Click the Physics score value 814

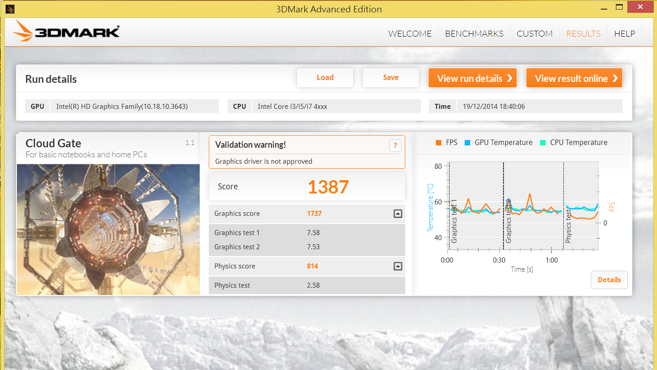(x=313, y=266)
